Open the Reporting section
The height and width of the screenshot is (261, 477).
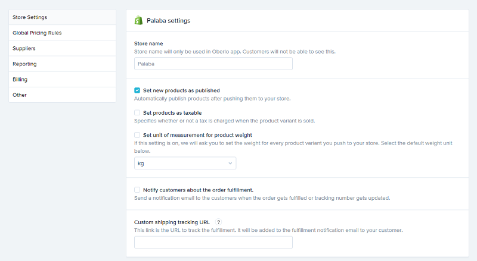(24, 64)
